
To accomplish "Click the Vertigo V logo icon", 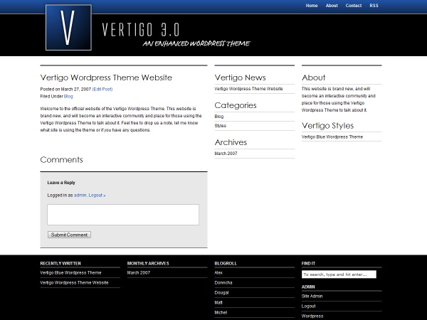I will pyautogui.click(x=68, y=28).
